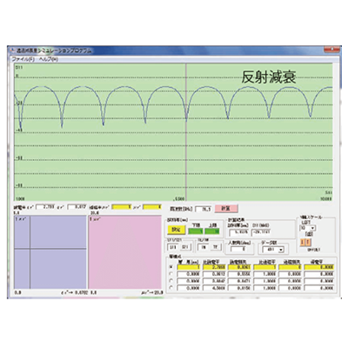Click the first row yellow relative permeability cell
The height and width of the screenshot is (348, 348).
(264, 267)
